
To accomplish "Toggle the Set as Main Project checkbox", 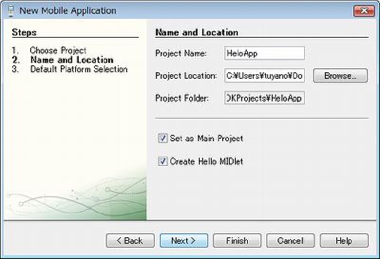I will click(162, 139).
